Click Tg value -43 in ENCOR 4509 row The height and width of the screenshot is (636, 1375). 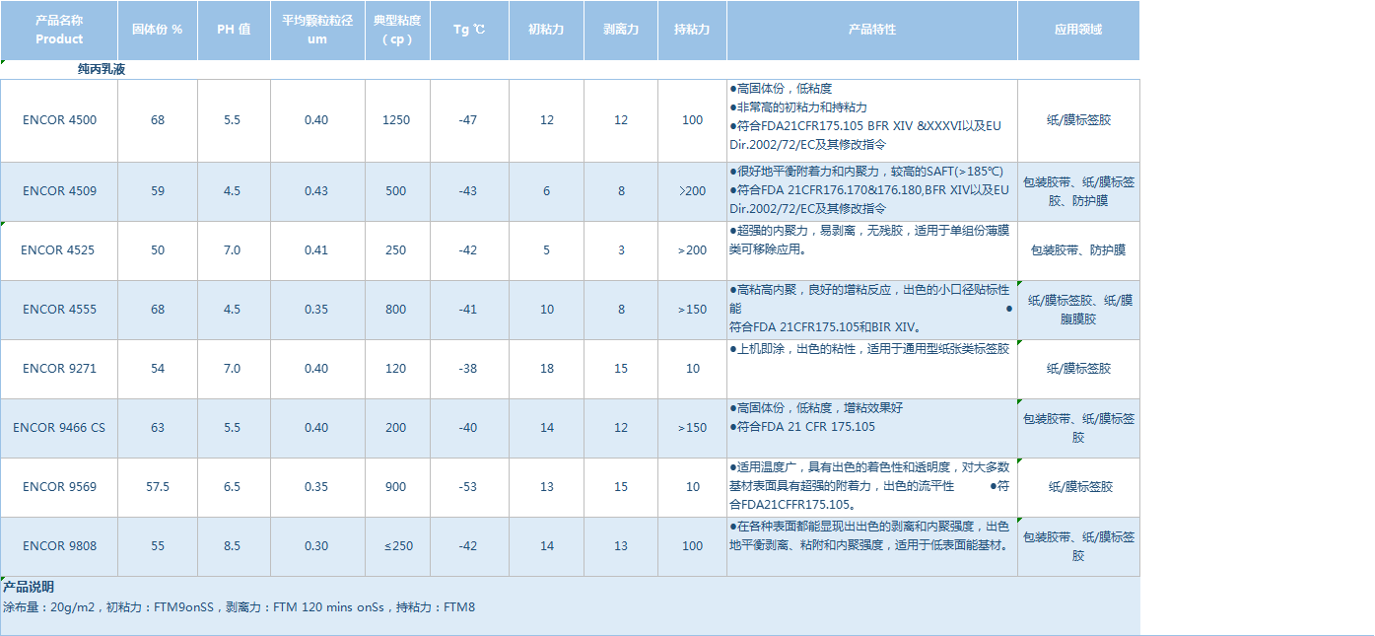click(x=468, y=191)
